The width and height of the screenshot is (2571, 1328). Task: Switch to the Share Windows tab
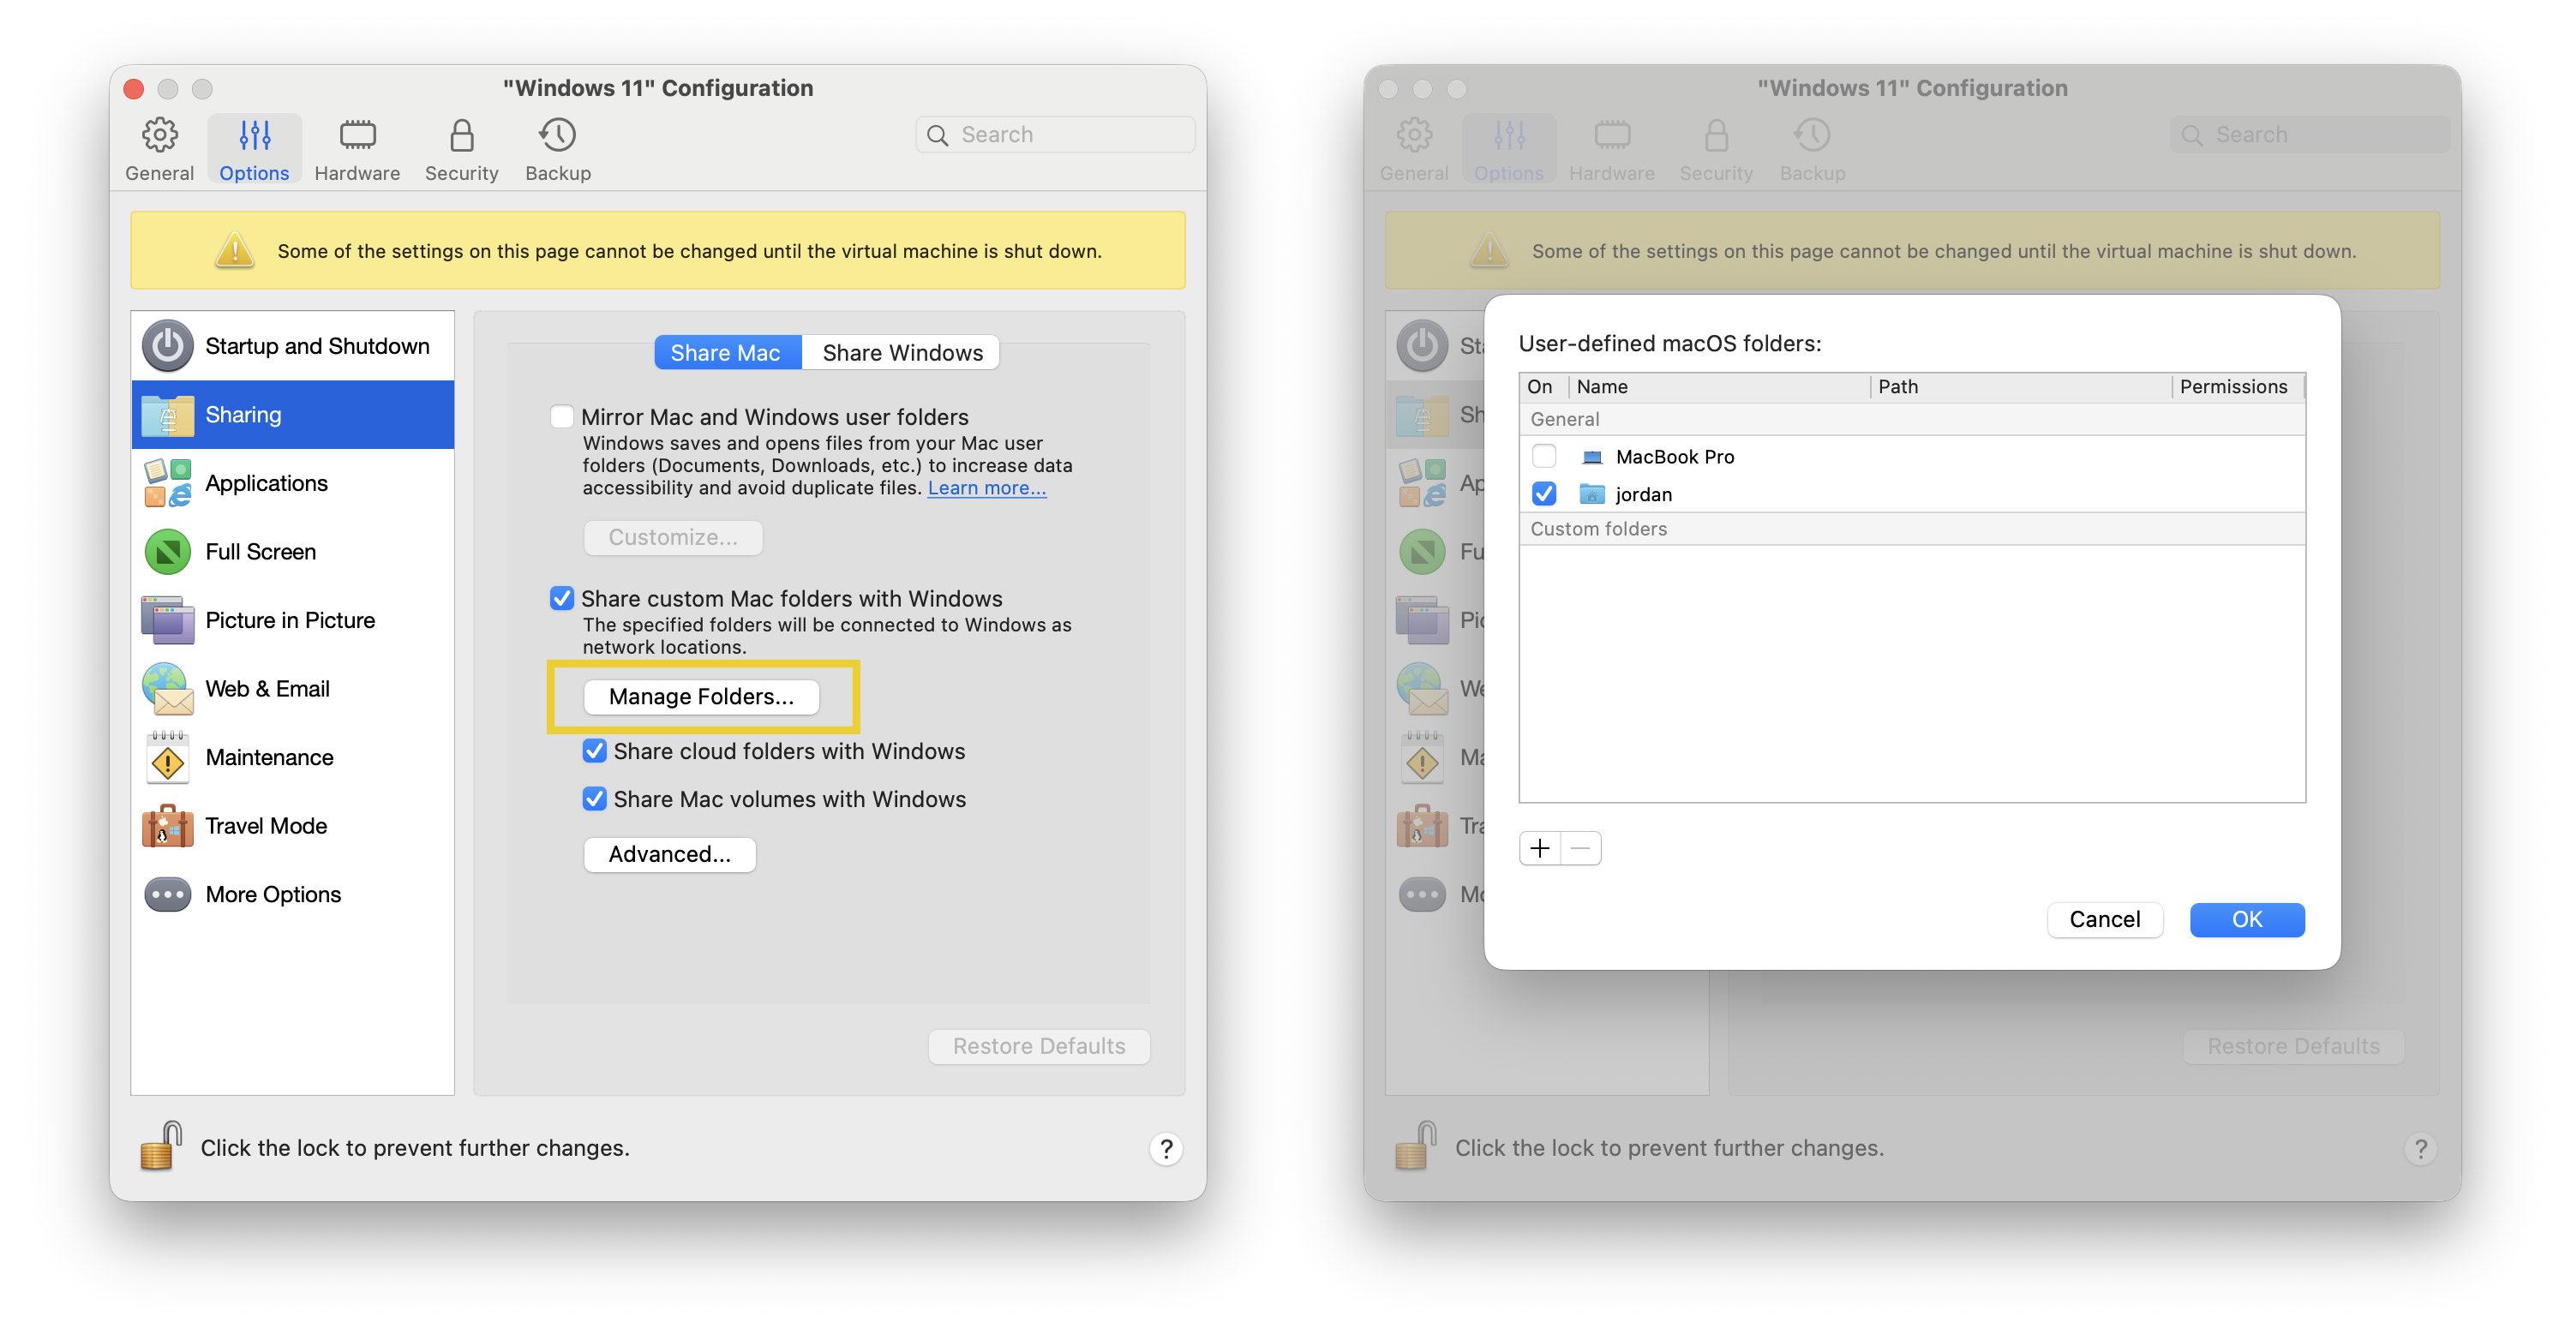[902, 352]
